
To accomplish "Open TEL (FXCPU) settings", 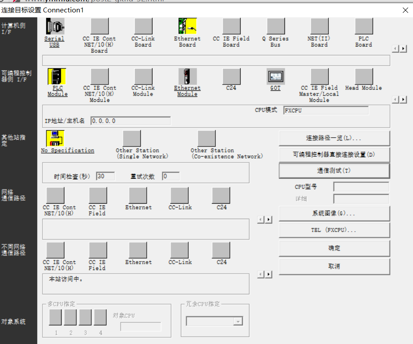I will click(334, 230).
